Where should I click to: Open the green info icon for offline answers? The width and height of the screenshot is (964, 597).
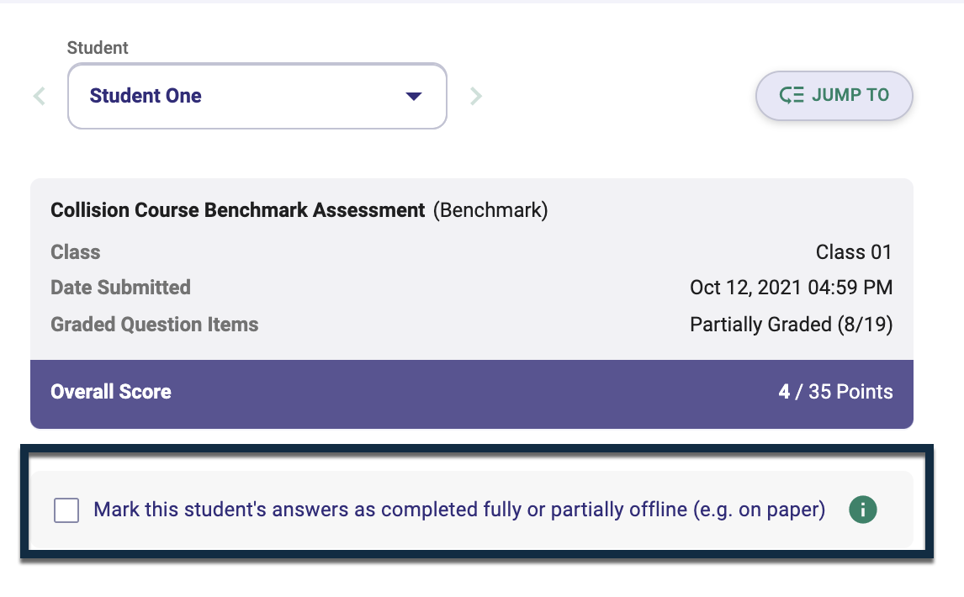[x=862, y=510]
